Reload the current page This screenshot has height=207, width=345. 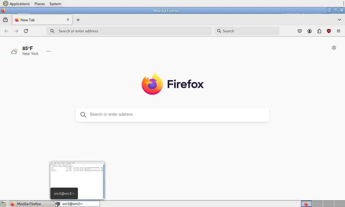point(26,31)
